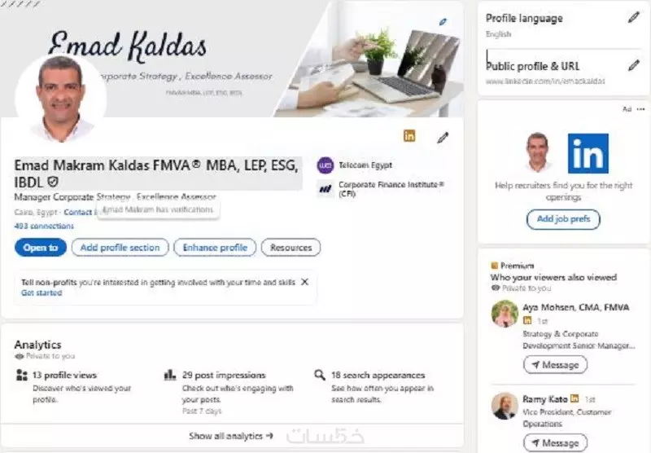This screenshot has height=453, width=651.
Task: Dismiss the non-profits suggestion banner
Action: [304, 282]
